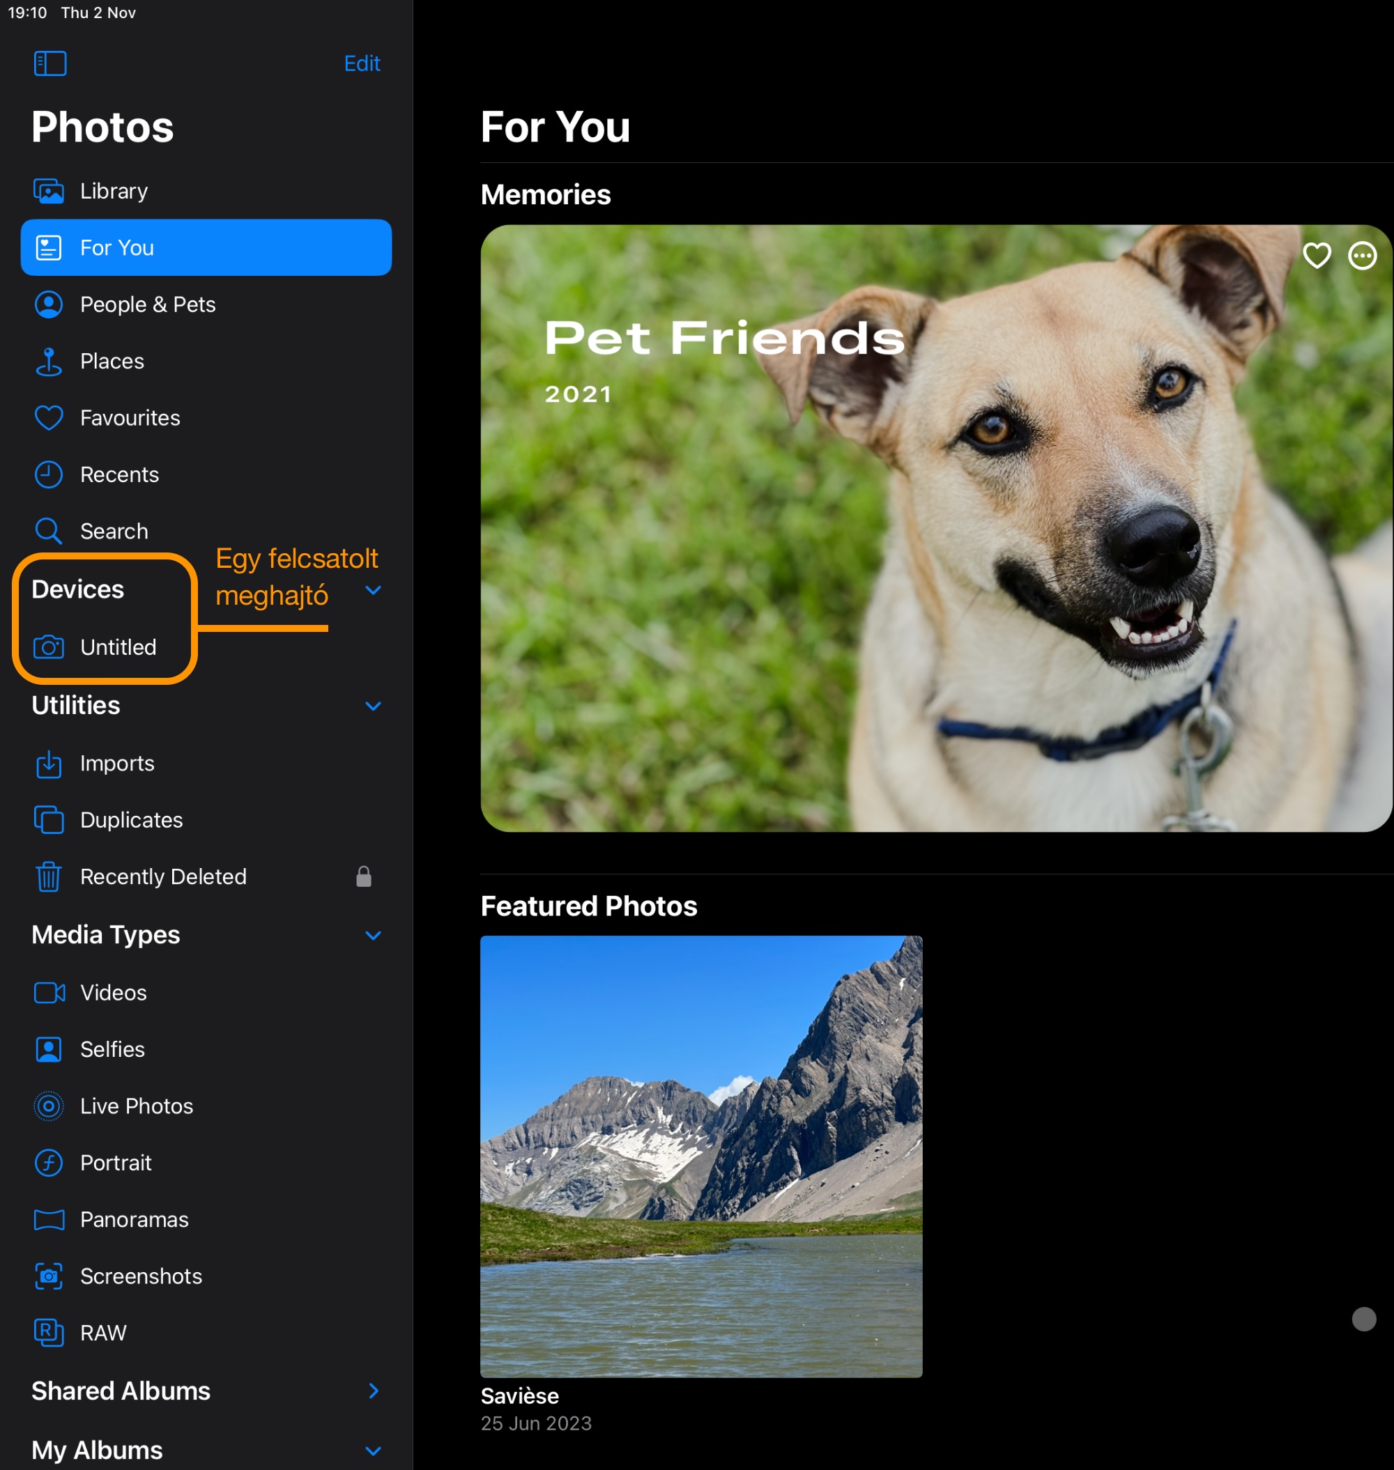This screenshot has width=1394, height=1470.
Task: Click the Duplicates icon
Action: [x=49, y=820]
